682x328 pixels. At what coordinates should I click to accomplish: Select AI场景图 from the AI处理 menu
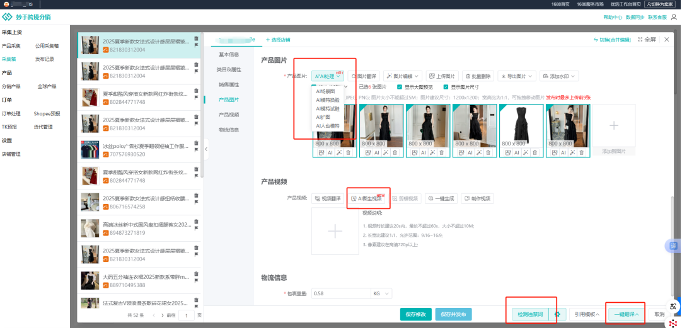tap(326, 91)
